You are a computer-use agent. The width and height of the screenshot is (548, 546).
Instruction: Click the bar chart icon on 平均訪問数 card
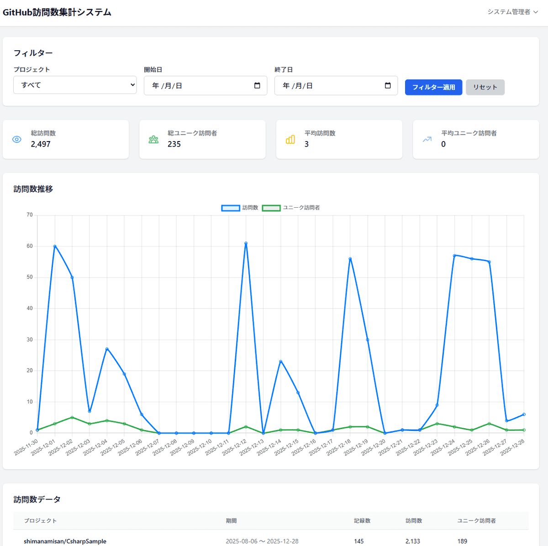pos(290,139)
